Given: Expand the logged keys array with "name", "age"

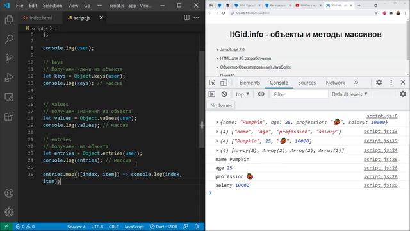Looking at the screenshot, I should click(217, 132).
